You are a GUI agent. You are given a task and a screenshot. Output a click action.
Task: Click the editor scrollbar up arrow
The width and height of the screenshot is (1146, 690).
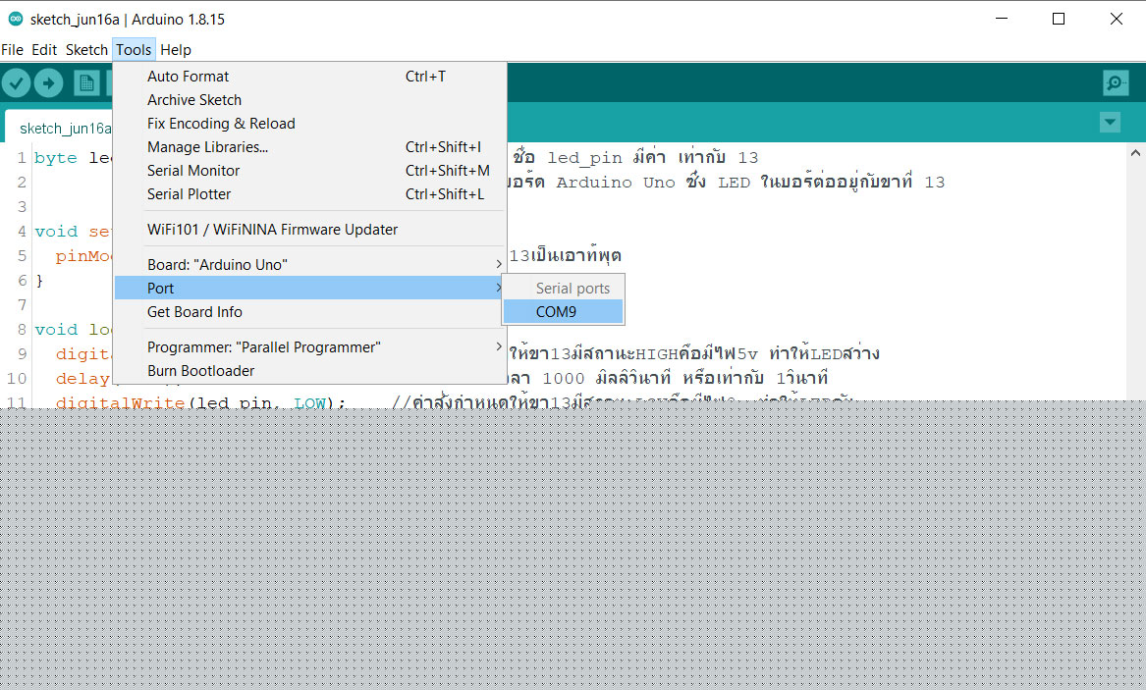pos(1135,153)
